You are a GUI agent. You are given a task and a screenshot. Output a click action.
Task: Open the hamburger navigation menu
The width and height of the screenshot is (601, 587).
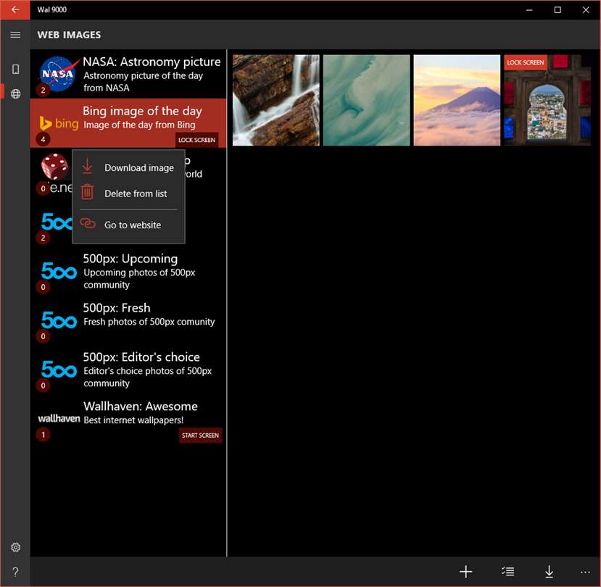coord(15,35)
